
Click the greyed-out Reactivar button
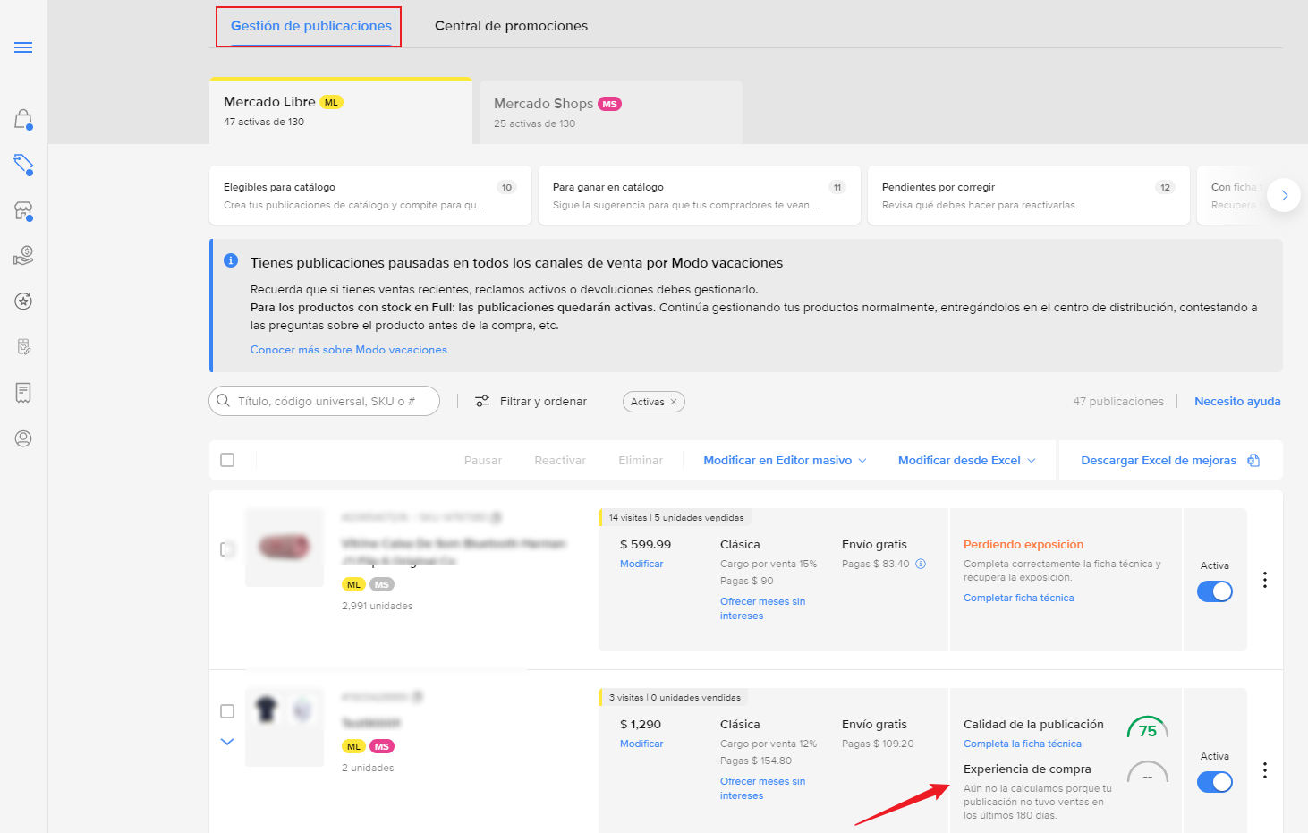pyautogui.click(x=560, y=460)
